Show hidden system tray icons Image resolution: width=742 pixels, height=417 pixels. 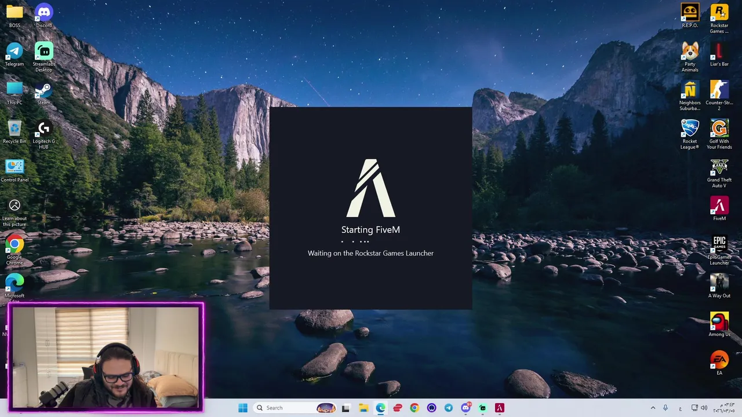click(653, 408)
